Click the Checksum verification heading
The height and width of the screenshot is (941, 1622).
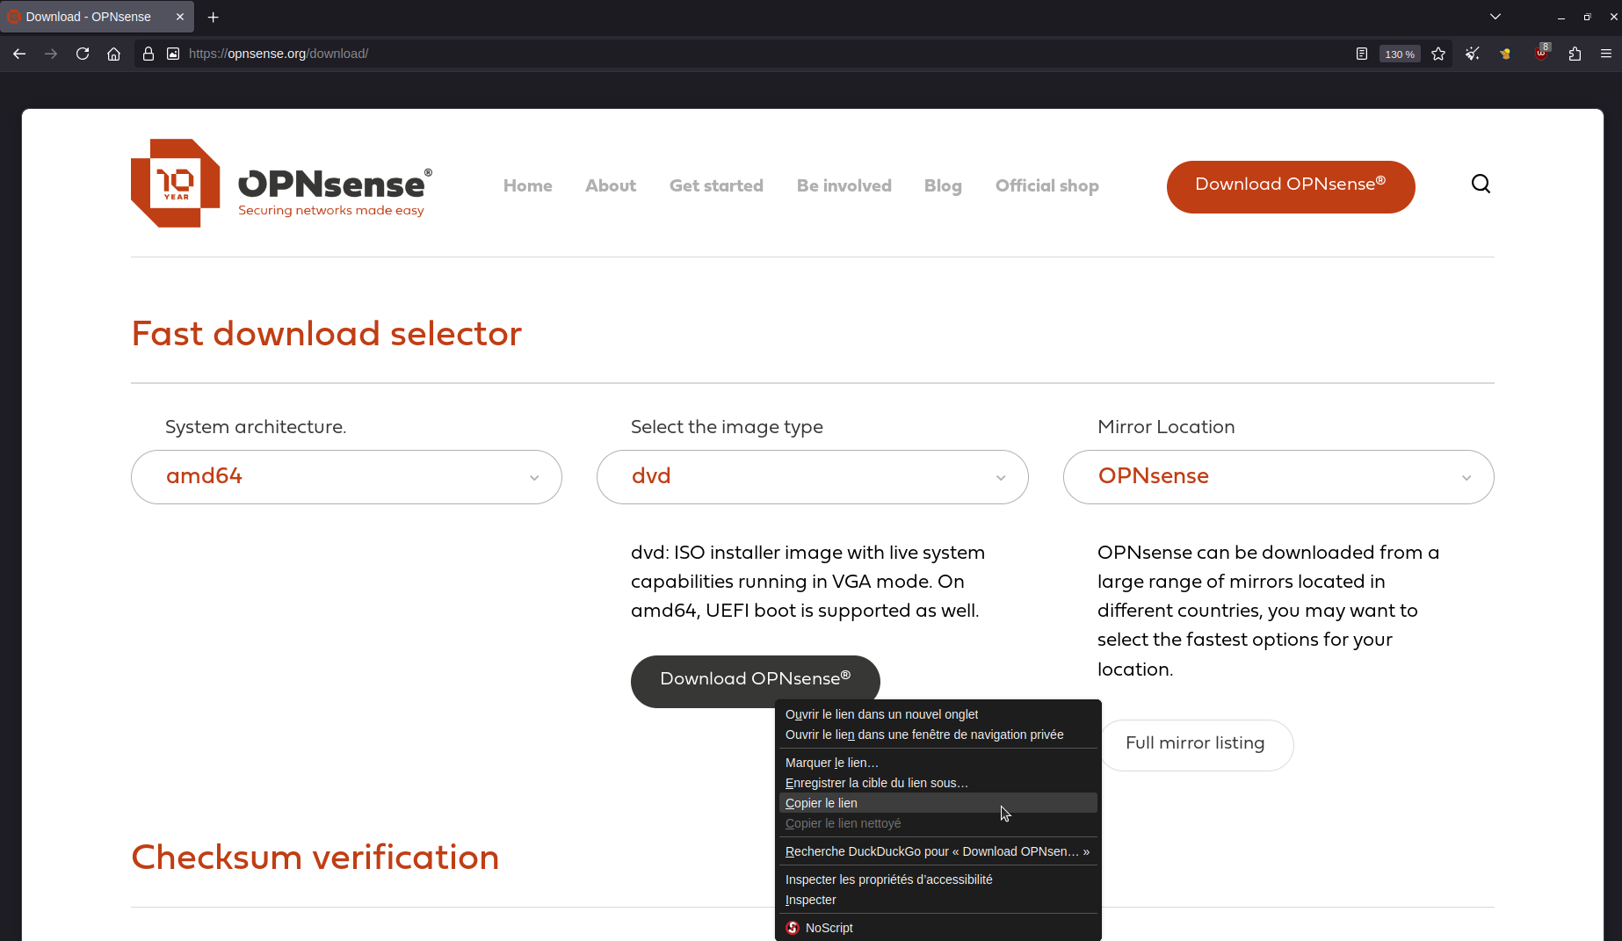pos(315,858)
